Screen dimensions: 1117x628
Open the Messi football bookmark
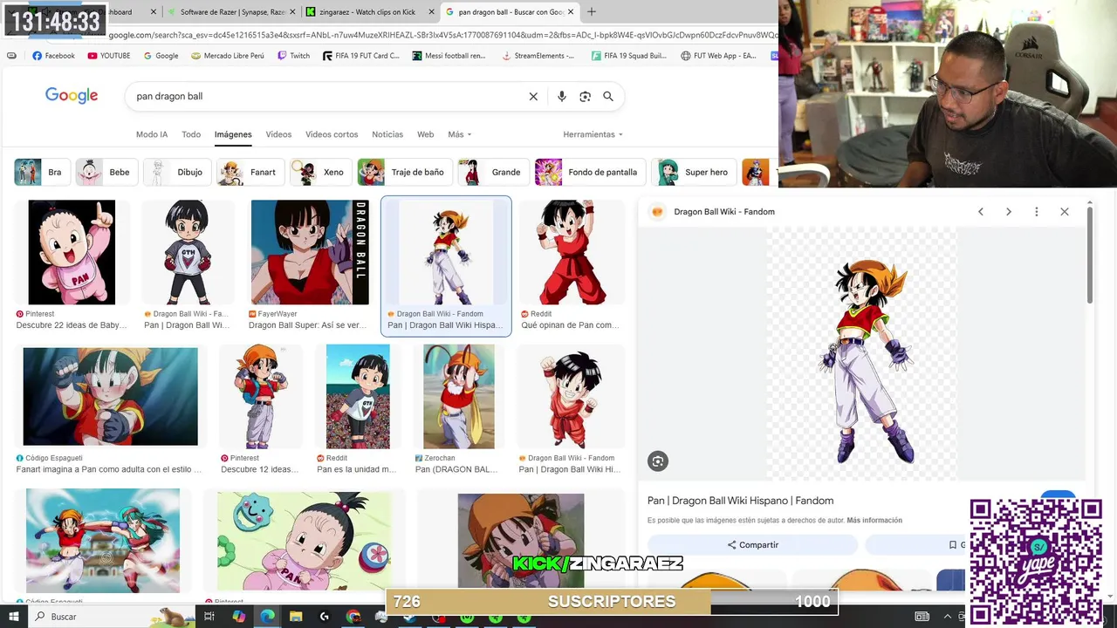(x=448, y=56)
